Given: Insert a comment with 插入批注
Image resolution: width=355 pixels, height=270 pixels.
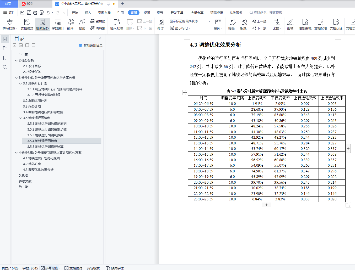Looking at the screenshot, I should point(117,25).
